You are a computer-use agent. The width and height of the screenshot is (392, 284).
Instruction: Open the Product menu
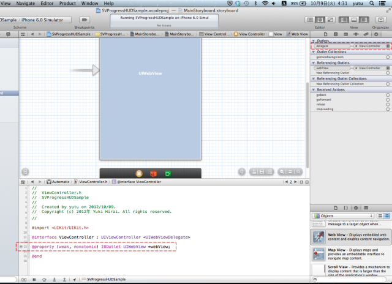point(67,3)
